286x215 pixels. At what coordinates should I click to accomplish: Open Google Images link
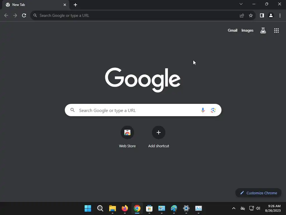[x=247, y=30]
